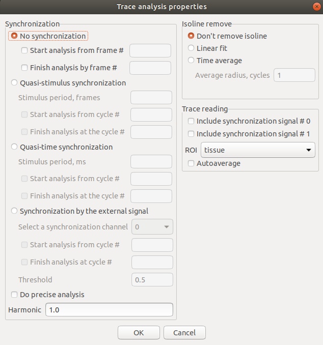Viewport: 323px width, 345px height.
Task: Select Don't remove isoline option
Action: pos(191,36)
